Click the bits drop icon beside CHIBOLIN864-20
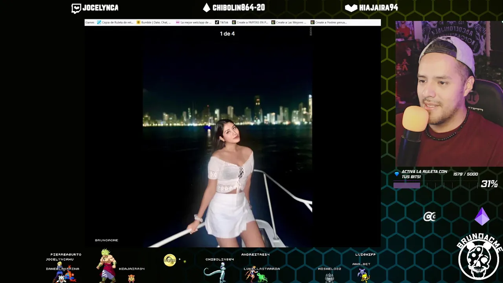503x283 pixels. coord(207,8)
